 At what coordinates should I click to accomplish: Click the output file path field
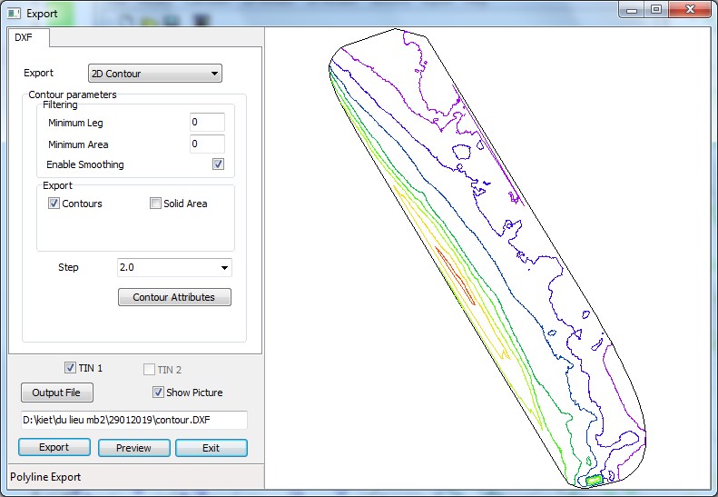tap(134, 420)
